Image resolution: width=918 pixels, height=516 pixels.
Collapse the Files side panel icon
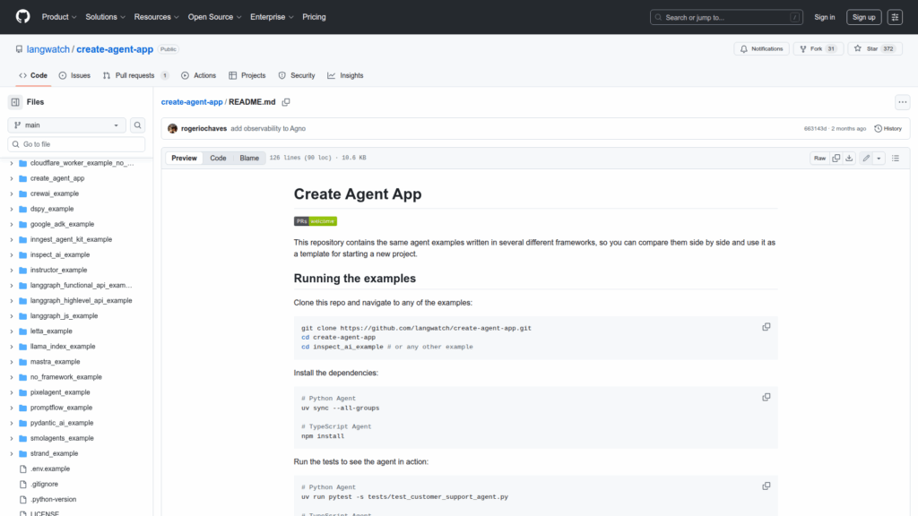15,102
